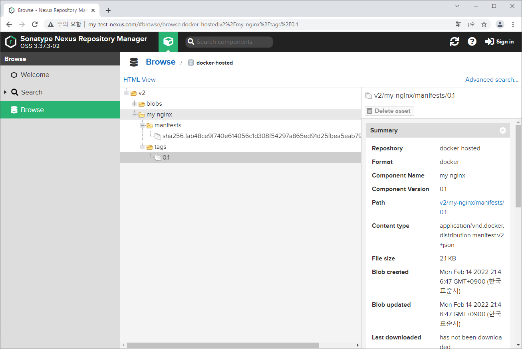
Task: Click browser Forward arrow
Action: pos(22,24)
